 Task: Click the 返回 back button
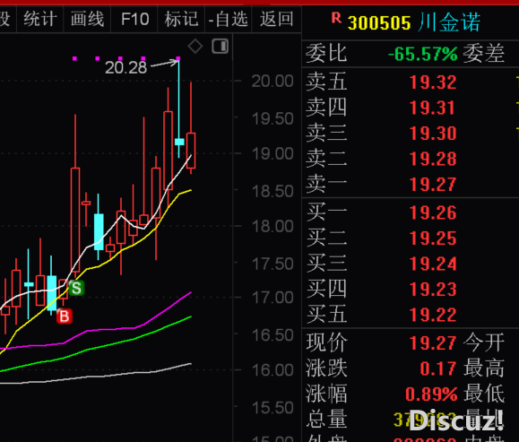click(x=277, y=19)
